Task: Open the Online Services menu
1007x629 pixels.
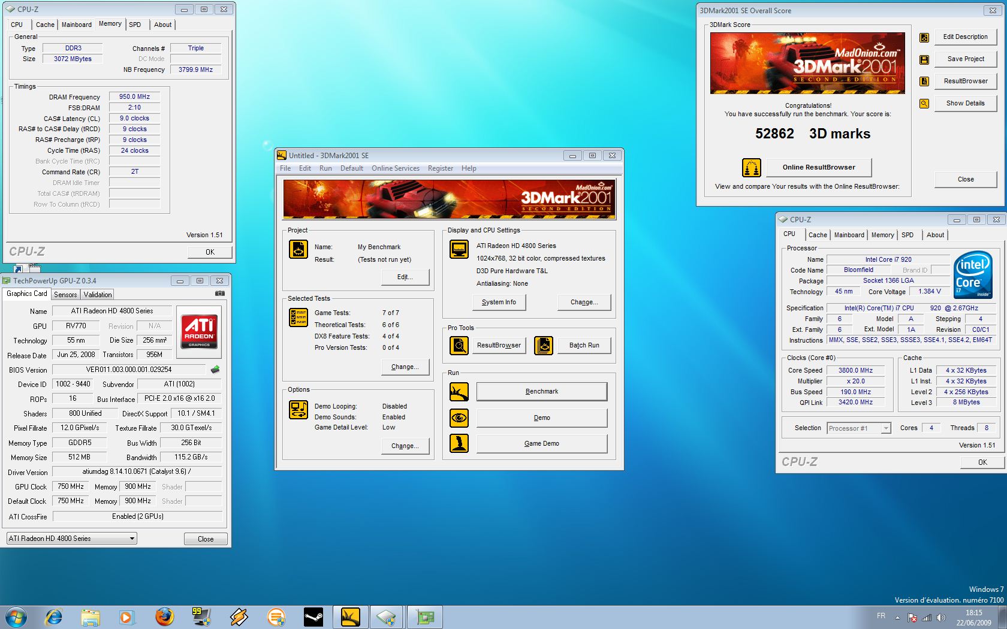Action: 396,168
